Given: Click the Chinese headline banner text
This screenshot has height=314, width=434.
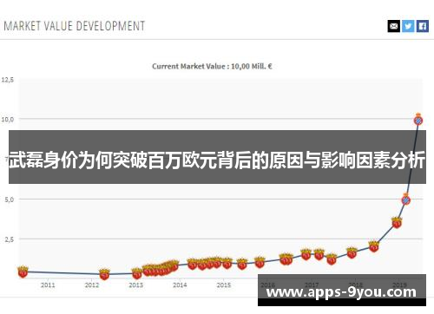Looking at the screenshot, I should tap(217, 160).
